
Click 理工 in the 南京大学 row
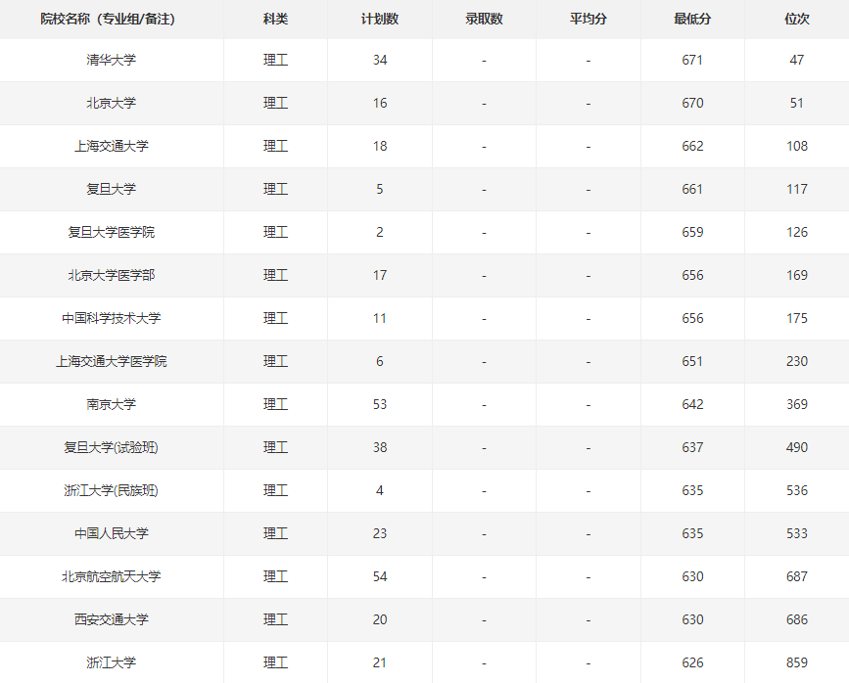275,404
